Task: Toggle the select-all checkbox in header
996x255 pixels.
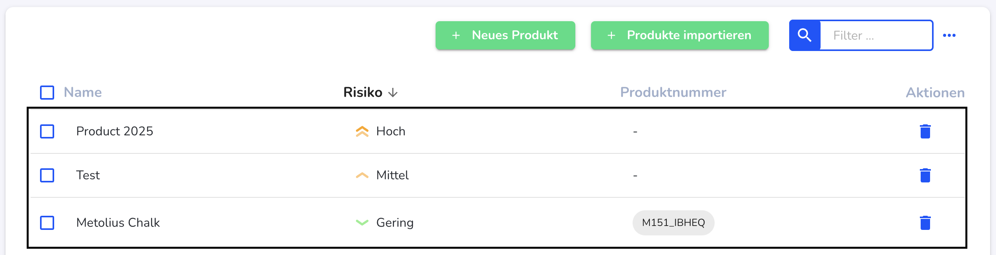Action: coord(47,93)
